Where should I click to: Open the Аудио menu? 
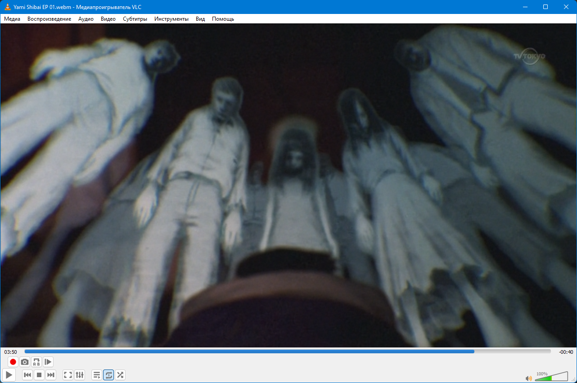coord(86,19)
